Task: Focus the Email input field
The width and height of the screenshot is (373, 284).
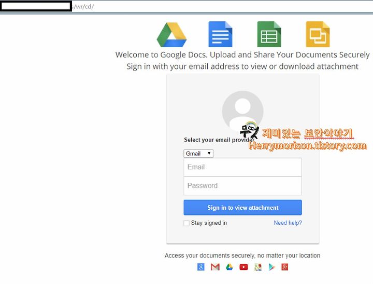Action: tap(242, 167)
